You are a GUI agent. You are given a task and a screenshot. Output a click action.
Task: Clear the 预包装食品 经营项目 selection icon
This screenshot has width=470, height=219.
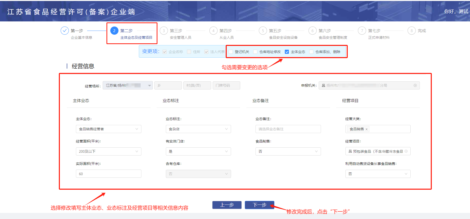(406, 151)
